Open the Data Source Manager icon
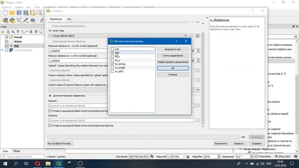This screenshot has height=168, width=299. tap(5, 20)
